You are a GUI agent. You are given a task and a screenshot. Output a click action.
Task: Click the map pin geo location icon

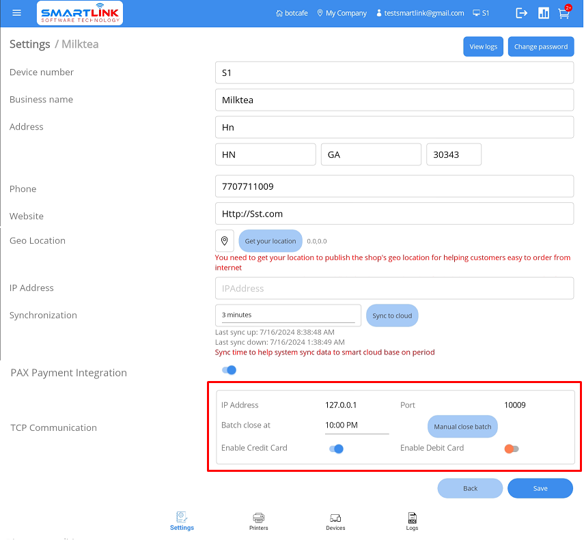(x=225, y=241)
